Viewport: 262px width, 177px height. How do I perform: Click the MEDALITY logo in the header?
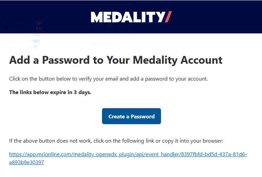click(131, 17)
